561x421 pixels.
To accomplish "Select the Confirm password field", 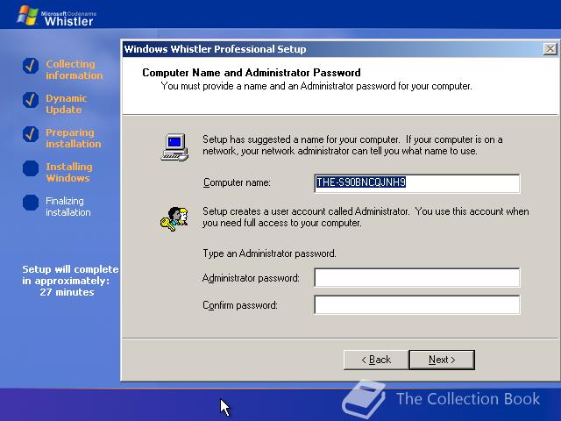I will tap(417, 304).
